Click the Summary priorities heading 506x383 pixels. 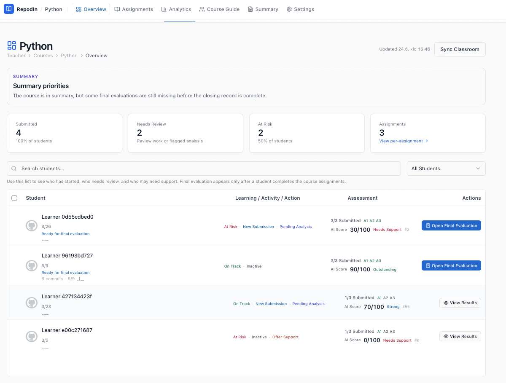tap(41, 86)
